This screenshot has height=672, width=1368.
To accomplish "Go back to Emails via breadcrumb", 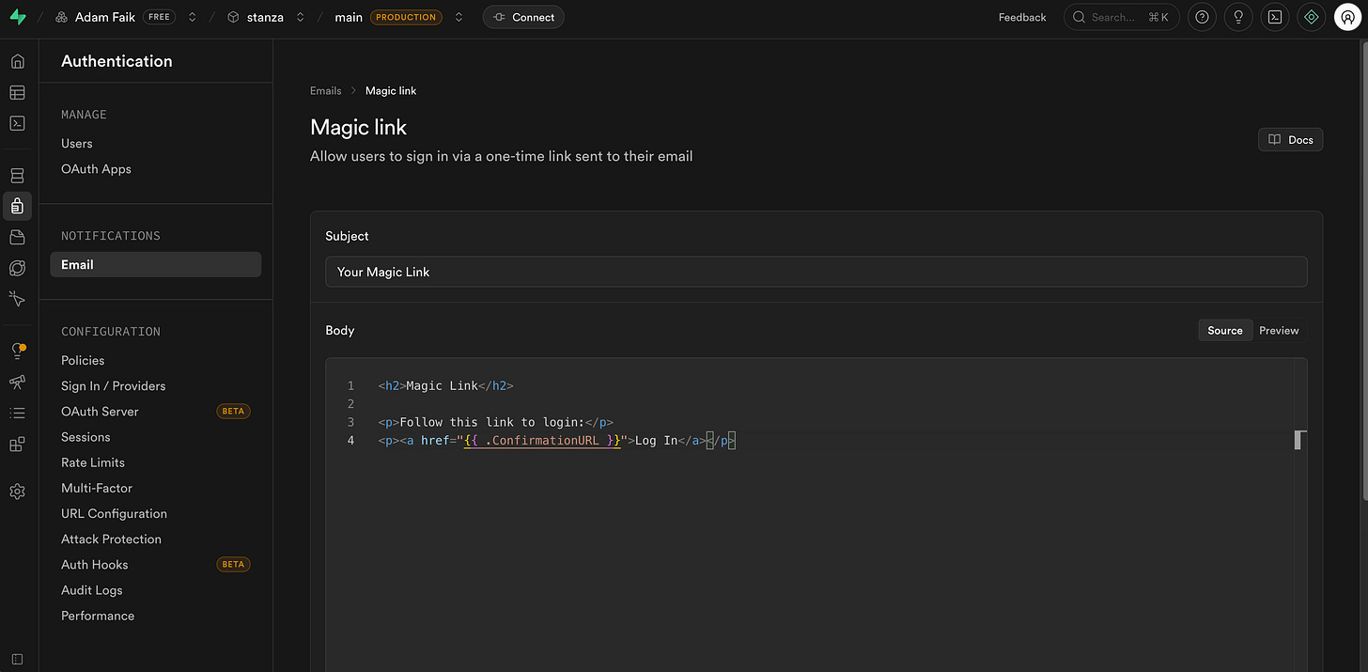I will click(325, 90).
